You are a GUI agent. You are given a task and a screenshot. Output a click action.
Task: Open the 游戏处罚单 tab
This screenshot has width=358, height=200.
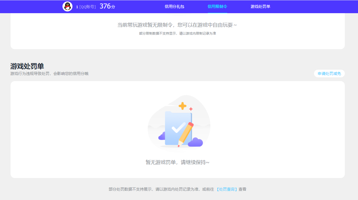[261, 6]
